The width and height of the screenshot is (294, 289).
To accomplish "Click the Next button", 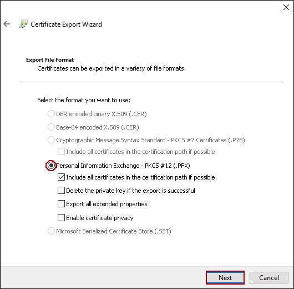I will [x=225, y=277].
